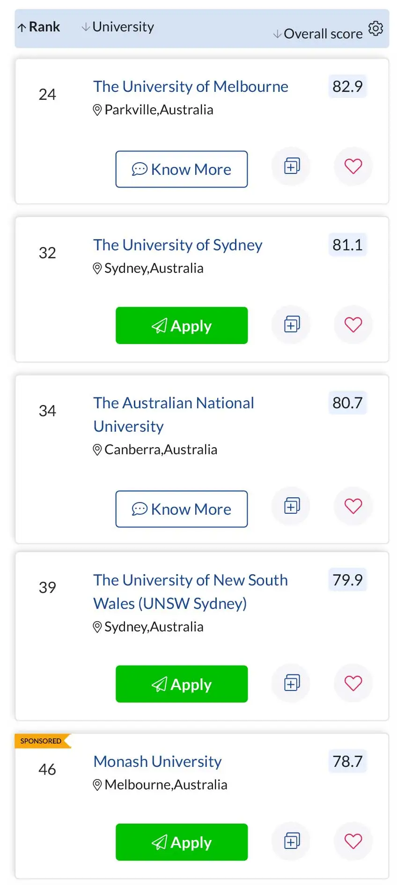Viewport: 404px width, 885px height.
Task: Click heart icon on UNSW Sydney card
Action: (x=353, y=683)
